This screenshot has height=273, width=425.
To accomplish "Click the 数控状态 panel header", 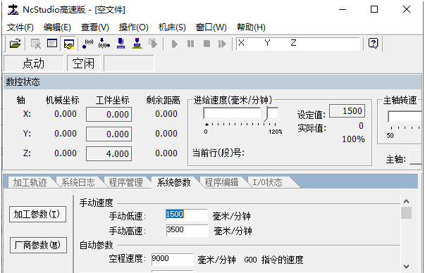I will [x=213, y=82].
